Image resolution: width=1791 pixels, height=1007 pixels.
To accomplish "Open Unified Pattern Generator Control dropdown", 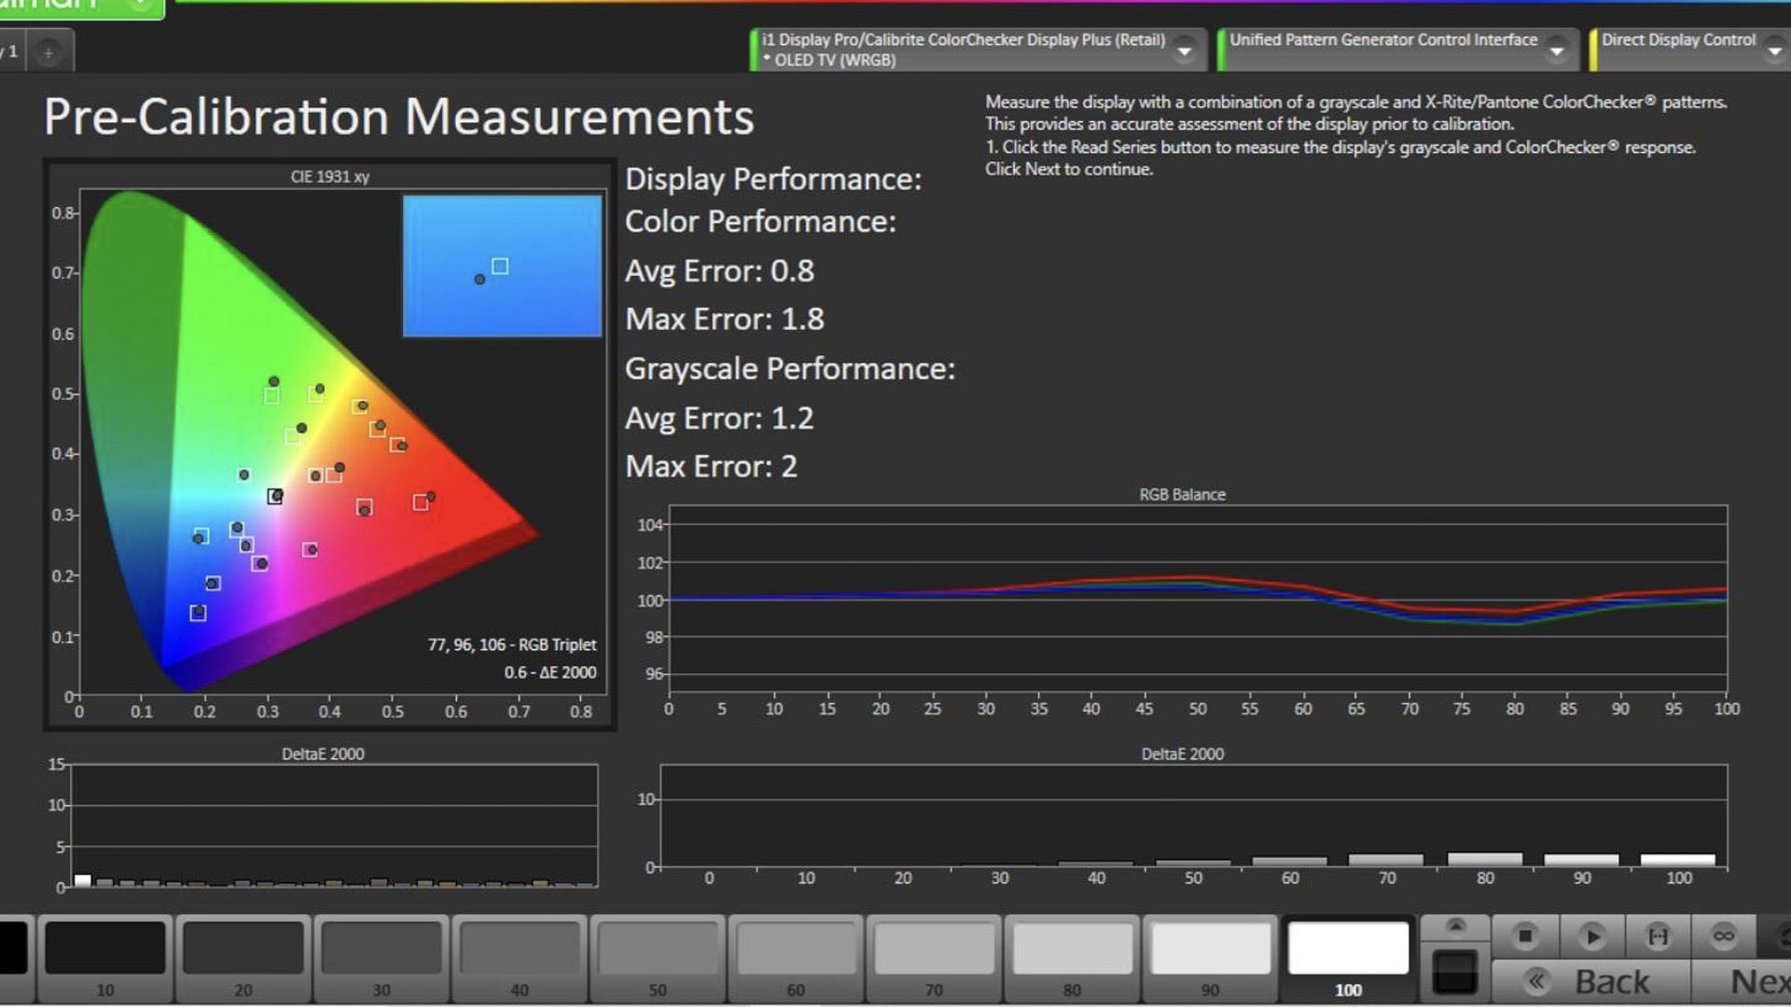I will click(1556, 51).
